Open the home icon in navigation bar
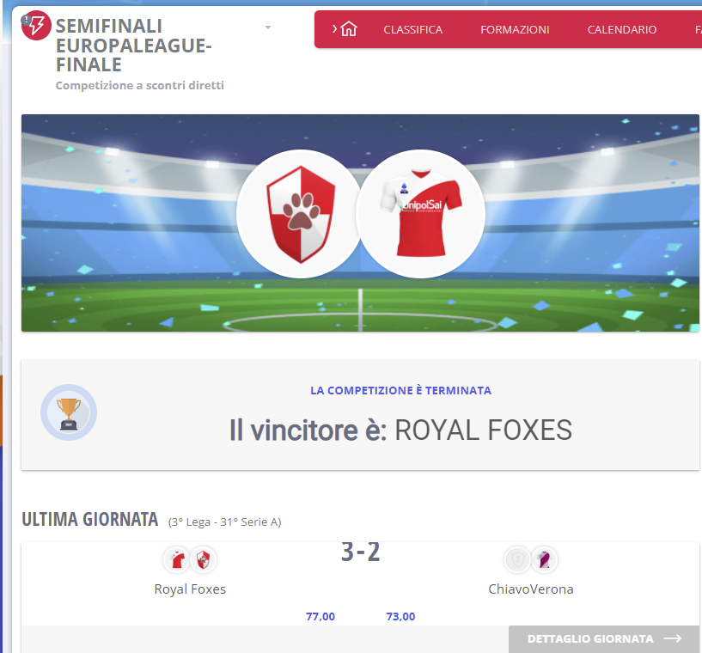This screenshot has width=702, height=653. 349,29
